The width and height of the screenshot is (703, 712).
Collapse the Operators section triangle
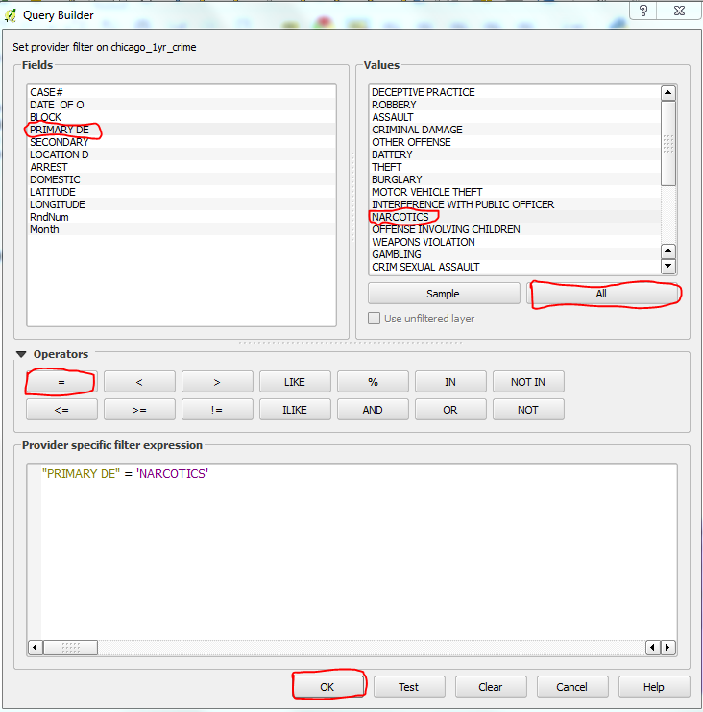[21, 354]
